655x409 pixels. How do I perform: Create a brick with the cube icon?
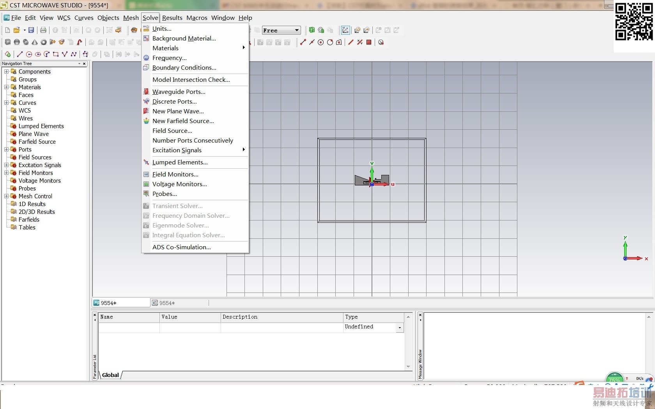8,42
